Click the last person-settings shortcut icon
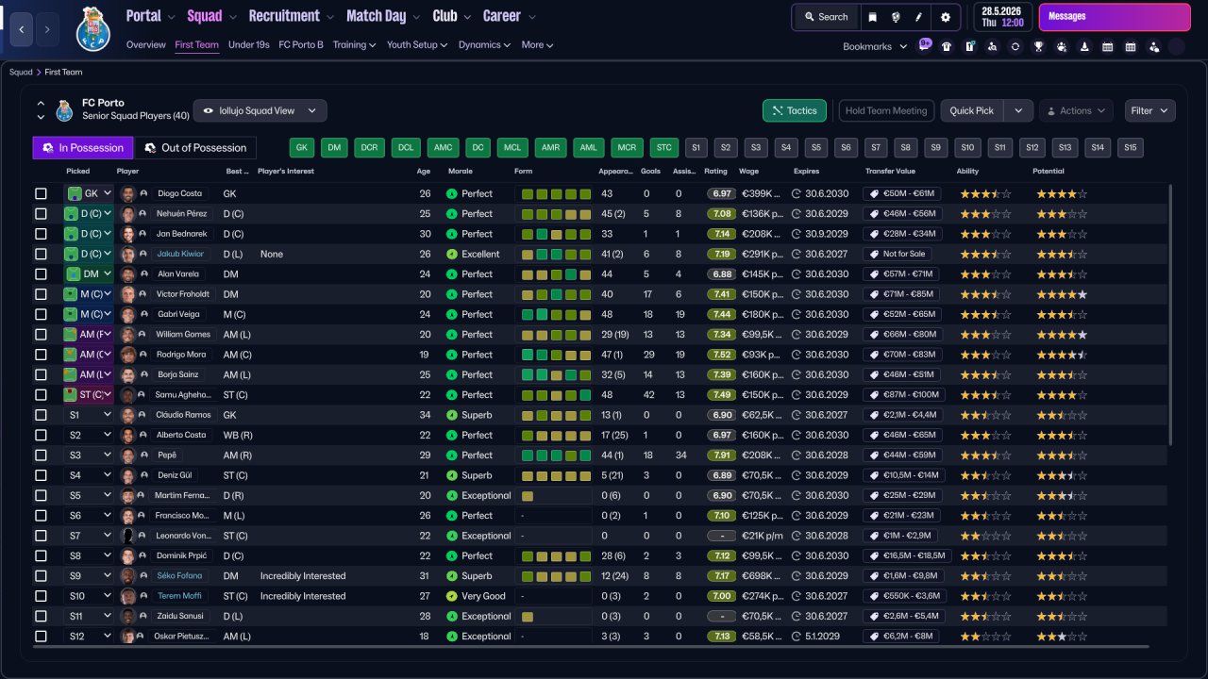This screenshot has width=1208, height=679. 1153,46
